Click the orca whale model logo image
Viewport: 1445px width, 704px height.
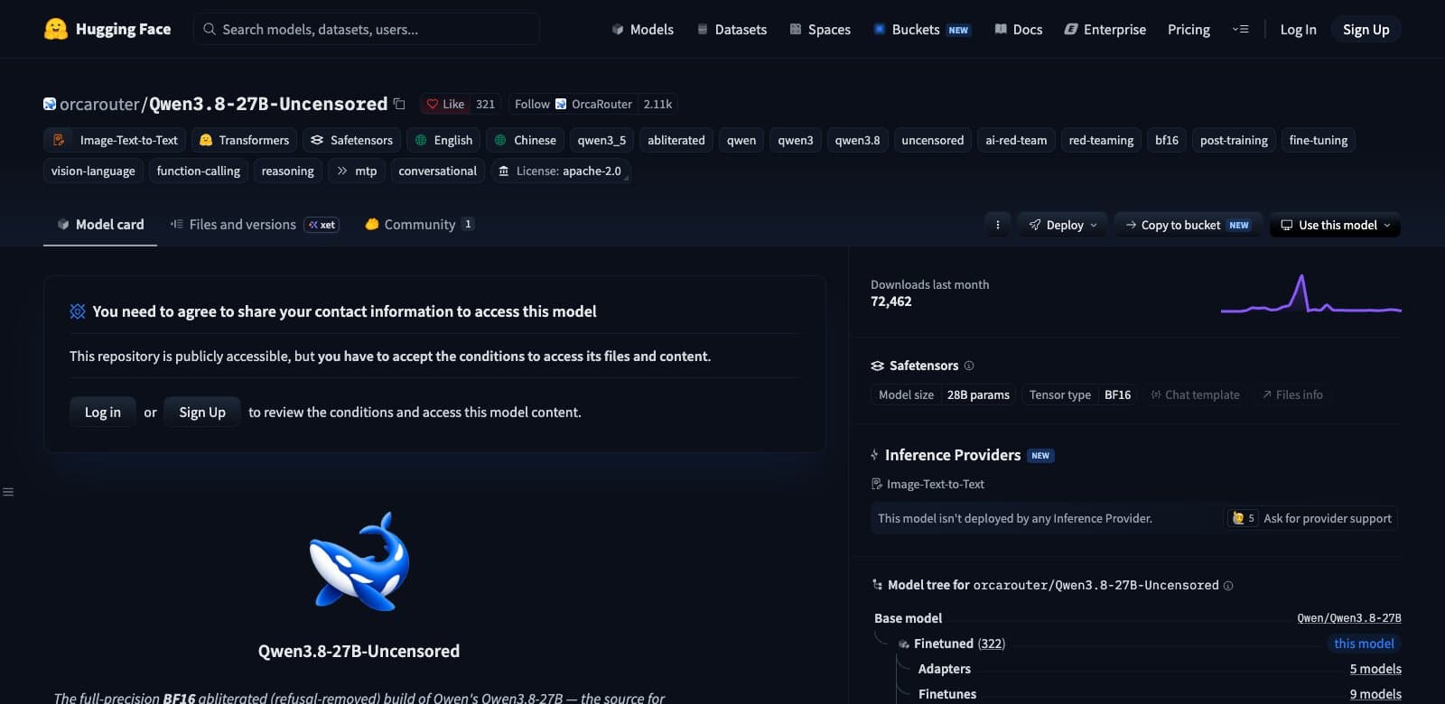tap(359, 561)
